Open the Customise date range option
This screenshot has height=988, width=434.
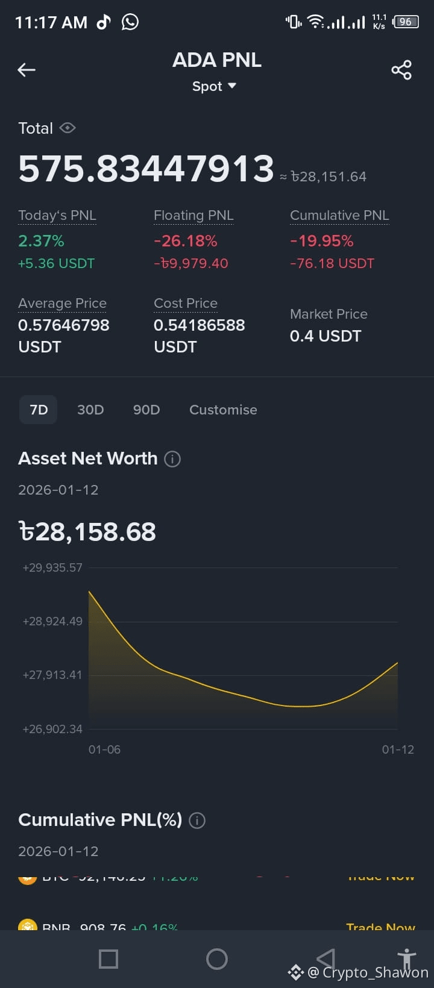pyautogui.click(x=223, y=410)
